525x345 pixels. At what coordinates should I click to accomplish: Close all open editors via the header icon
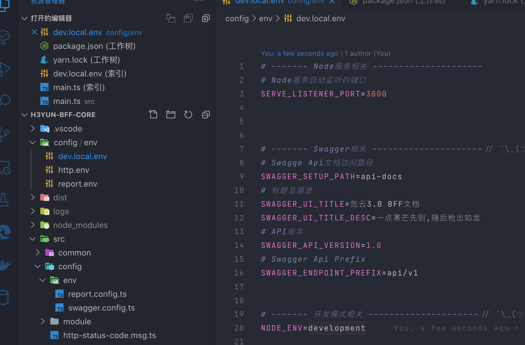click(206, 18)
